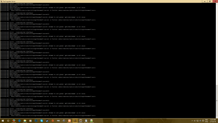
Task: Open the game client taskbar icon
Action: pos(80,121)
